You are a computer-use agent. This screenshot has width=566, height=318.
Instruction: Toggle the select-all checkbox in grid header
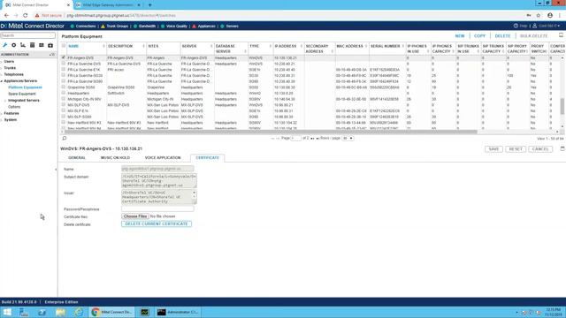click(64, 46)
